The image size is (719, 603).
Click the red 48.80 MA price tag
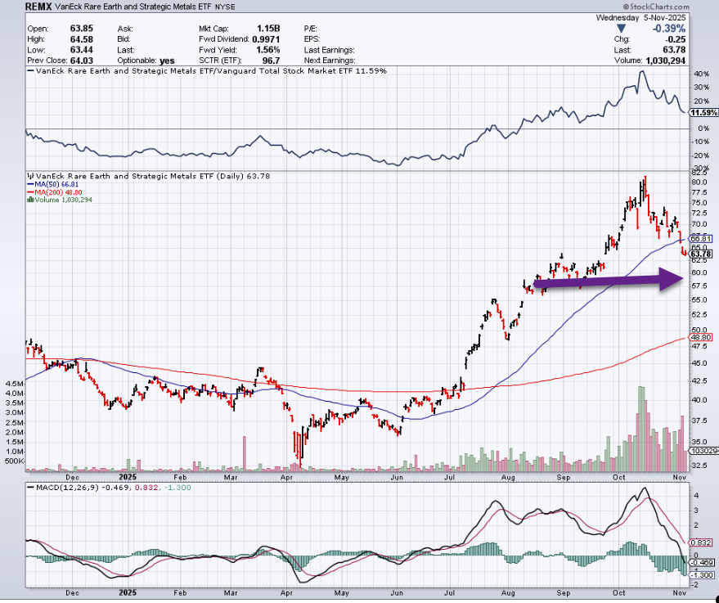(x=702, y=337)
